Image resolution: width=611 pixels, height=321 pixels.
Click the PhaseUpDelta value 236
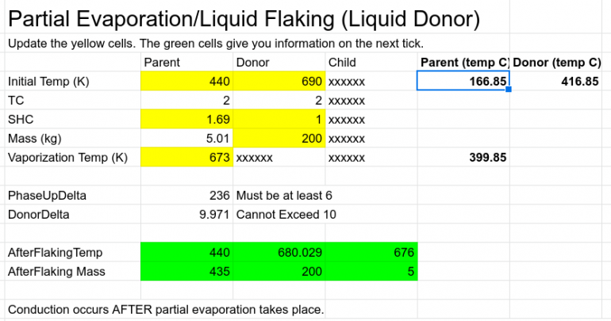[186, 196]
